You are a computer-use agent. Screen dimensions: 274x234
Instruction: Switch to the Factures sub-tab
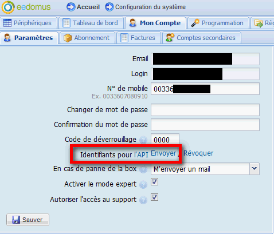(139, 38)
